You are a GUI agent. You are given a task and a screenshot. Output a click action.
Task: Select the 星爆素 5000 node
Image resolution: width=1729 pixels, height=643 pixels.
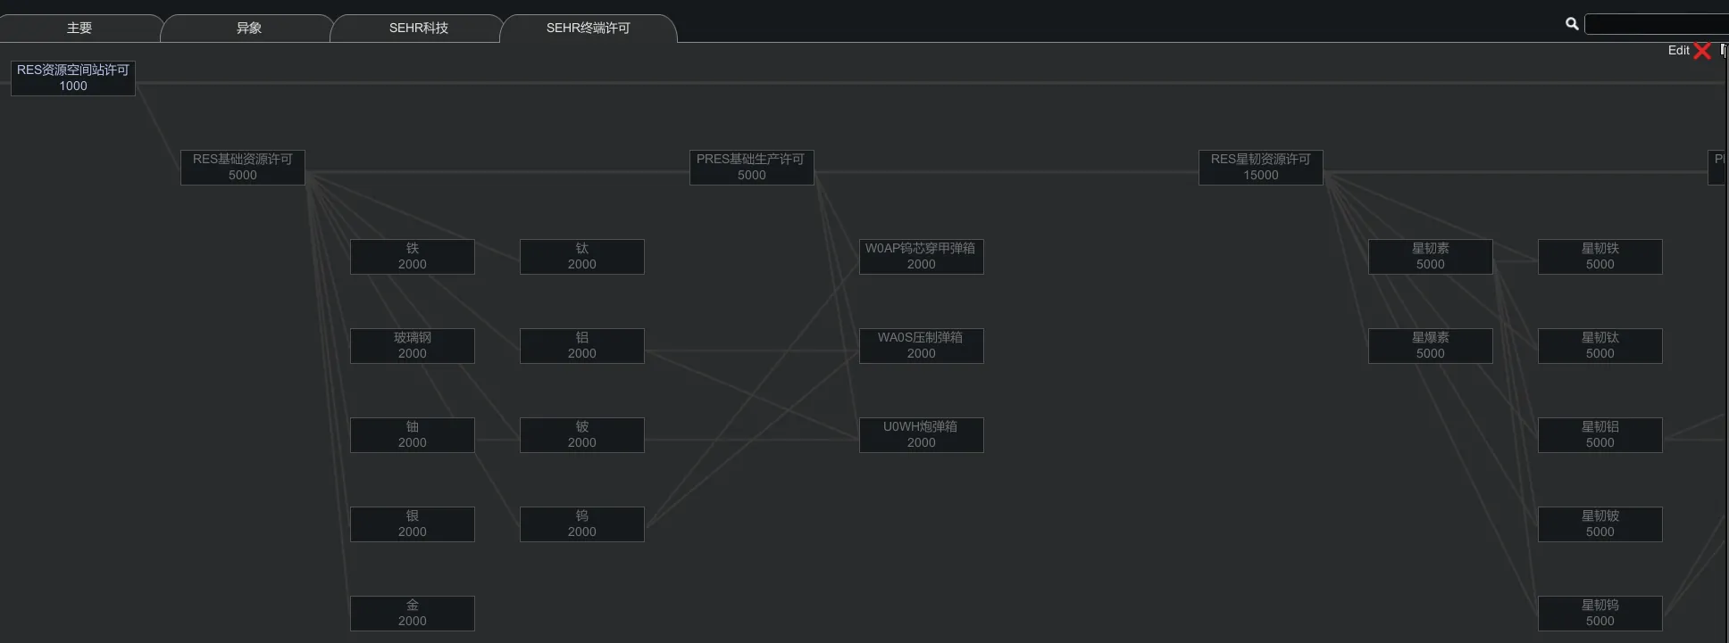point(1431,346)
